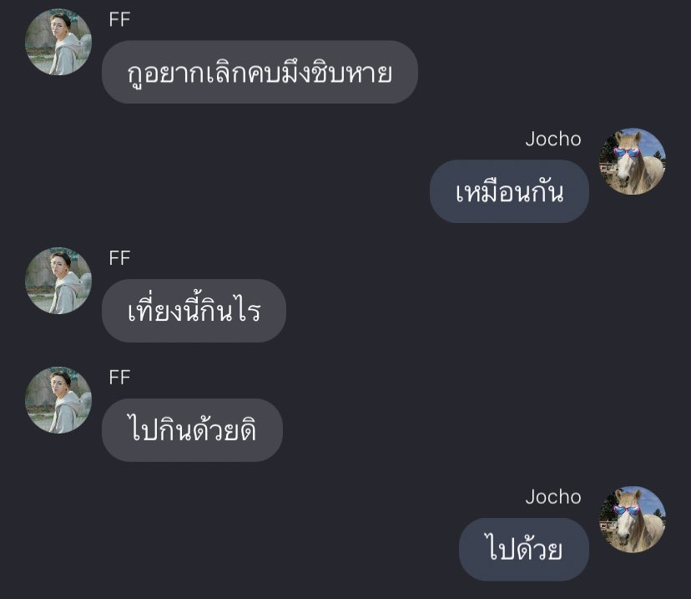Click the Jocho name above 'ไปด้วย'
This screenshot has width=691, height=599.
point(553,497)
